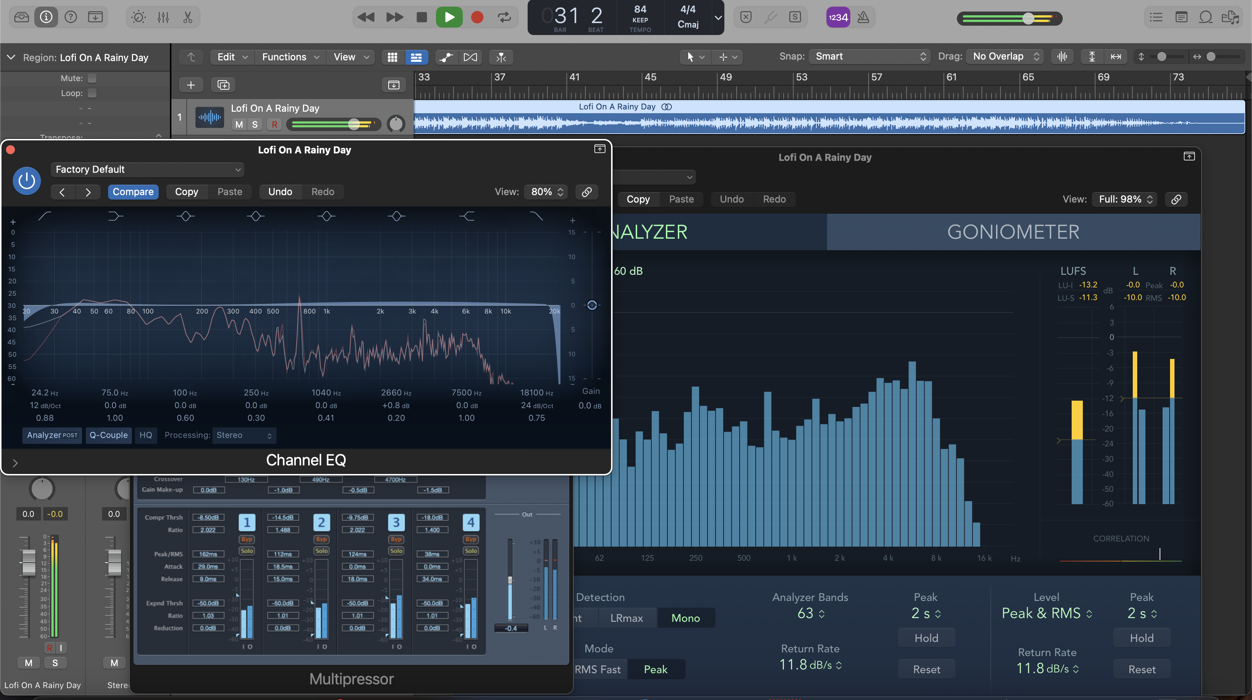1252x700 pixels.
Task: Click Reset under Level Peak
Action: 1142,669
